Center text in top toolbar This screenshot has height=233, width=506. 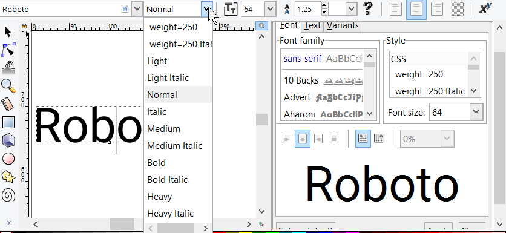[416, 9]
